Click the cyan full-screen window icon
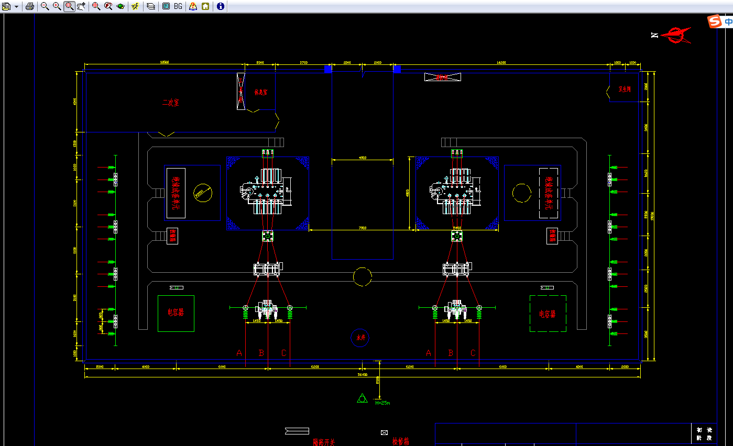Viewport: 733px width, 446px height. point(166,6)
